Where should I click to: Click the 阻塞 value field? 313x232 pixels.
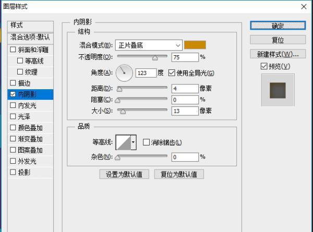pyautogui.click(x=185, y=100)
